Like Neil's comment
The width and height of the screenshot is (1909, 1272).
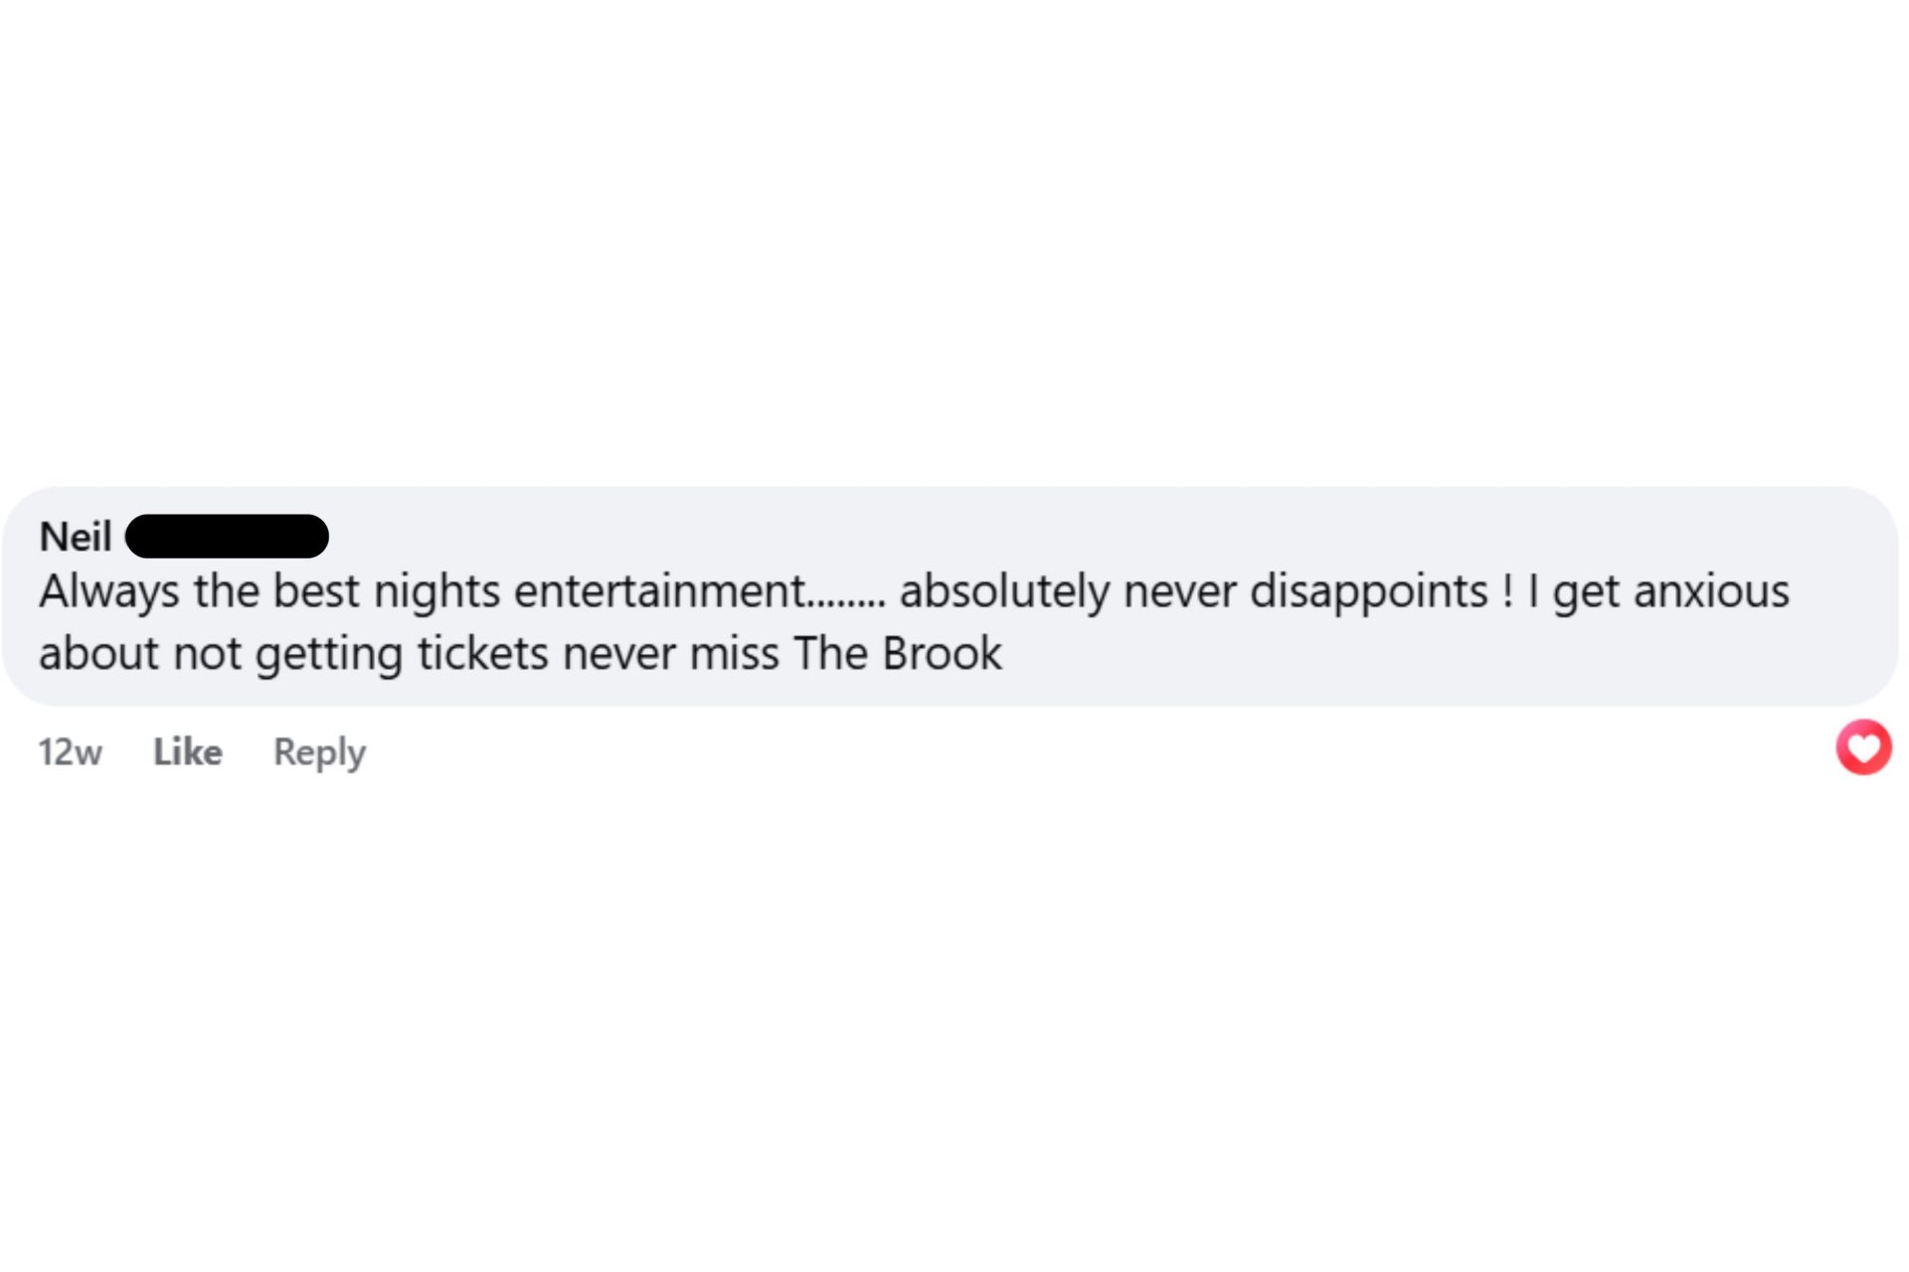coord(187,752)
